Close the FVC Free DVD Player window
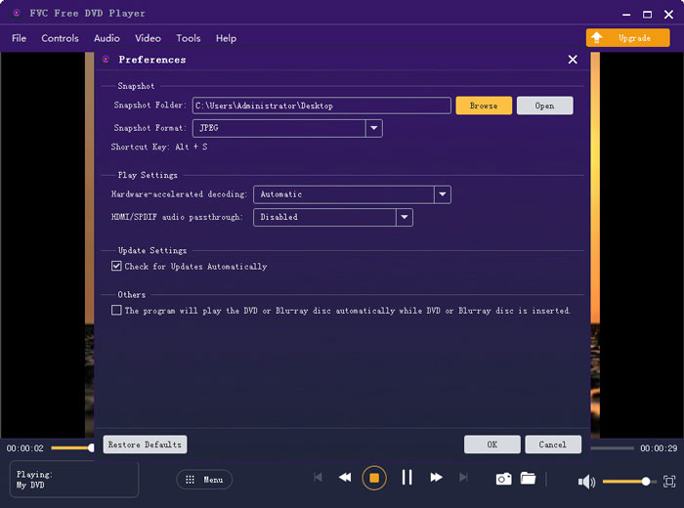The image size is (684, 508). pos(668,15)
